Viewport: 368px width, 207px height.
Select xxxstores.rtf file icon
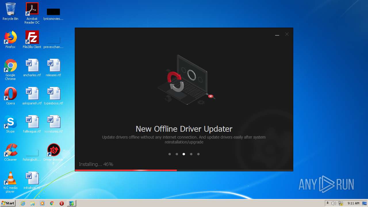pos(53,124)
